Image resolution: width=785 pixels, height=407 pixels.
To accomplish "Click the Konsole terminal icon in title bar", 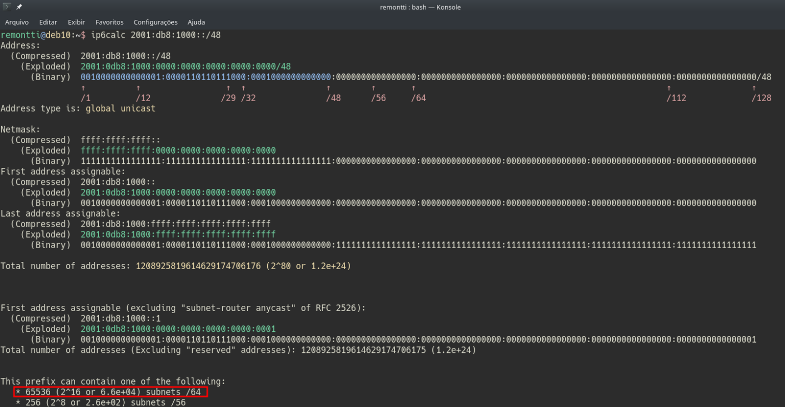I will click(x=7, y=7).
